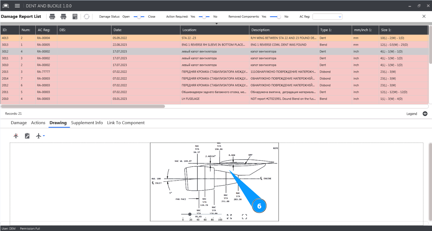Image resolution: width=432 pixels, height=231 pixels.
Task: Click the four-arrow expand drawing icon
Action: tap(229, 217)
